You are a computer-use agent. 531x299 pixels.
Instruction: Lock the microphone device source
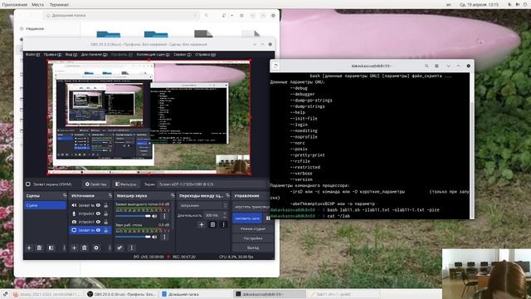tap(106, 213)
